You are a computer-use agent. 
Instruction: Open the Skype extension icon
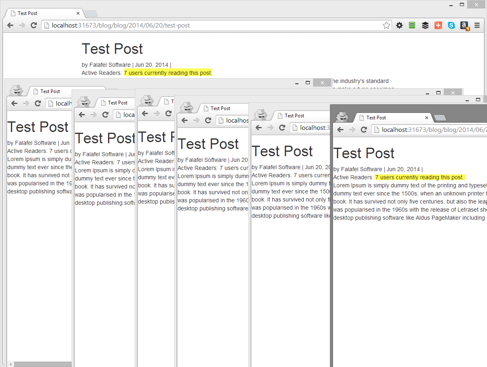click(x=451, y=25)
